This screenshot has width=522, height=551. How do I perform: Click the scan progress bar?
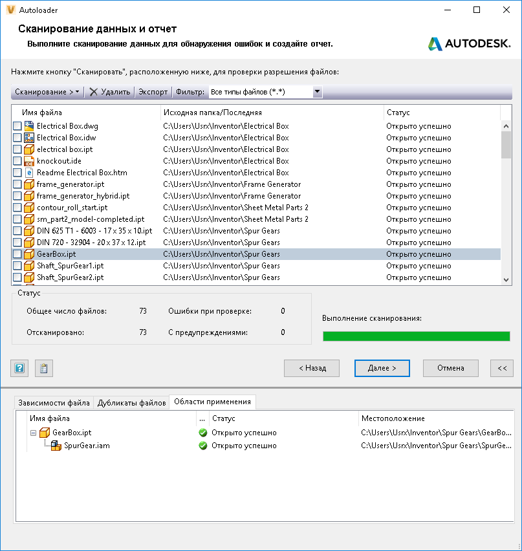(416, 336)
